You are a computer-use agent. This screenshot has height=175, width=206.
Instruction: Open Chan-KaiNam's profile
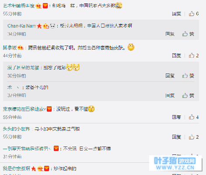[x=21, y=26]
